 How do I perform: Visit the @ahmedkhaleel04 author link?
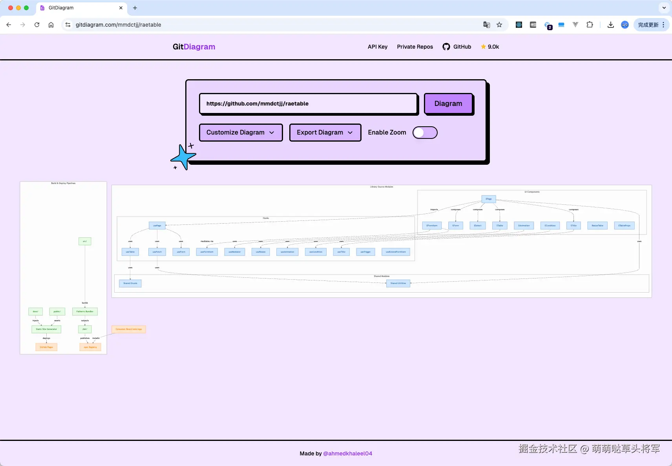click(347, 453)
